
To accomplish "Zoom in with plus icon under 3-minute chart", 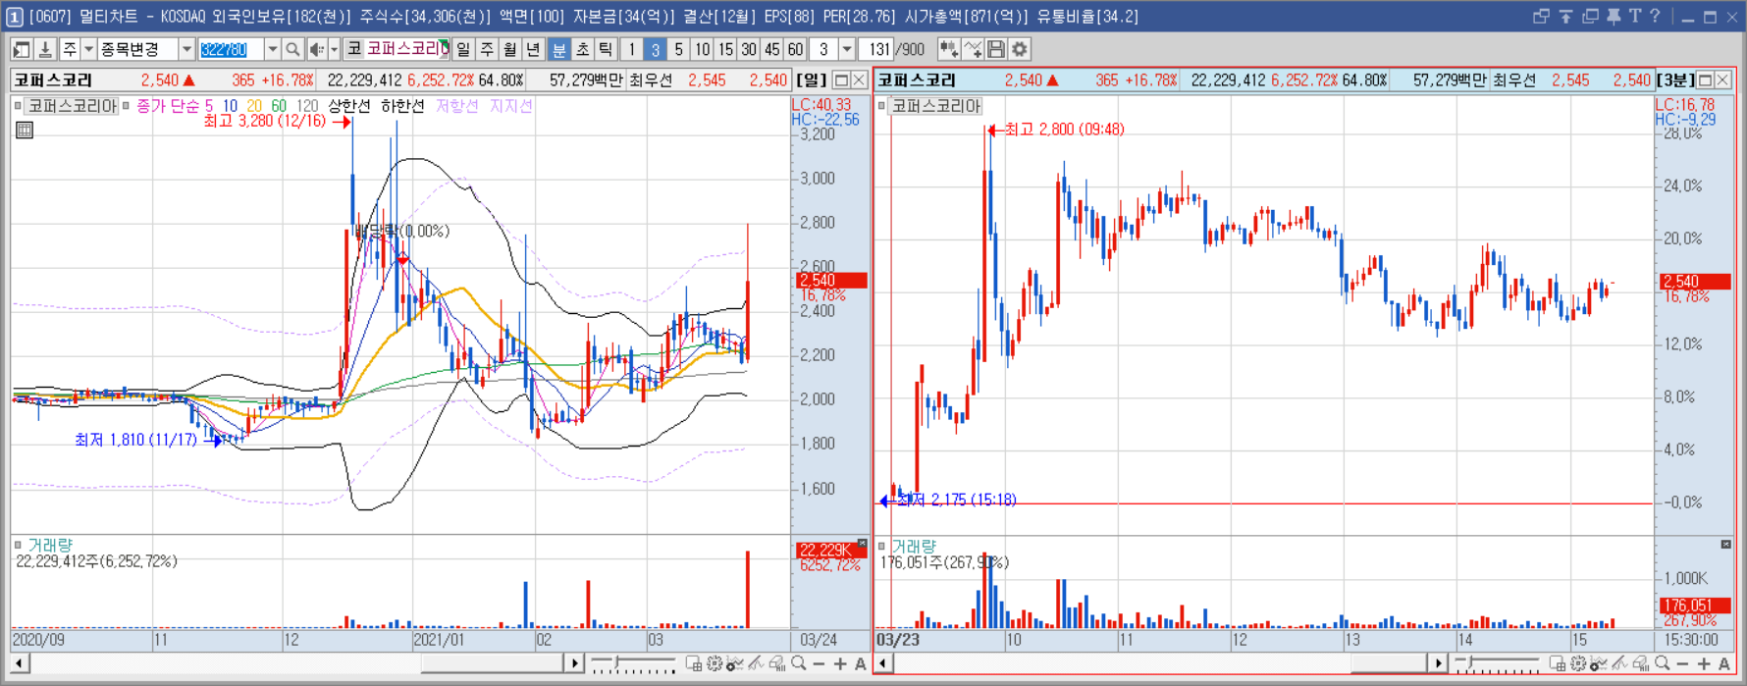I will (1704, 664).
